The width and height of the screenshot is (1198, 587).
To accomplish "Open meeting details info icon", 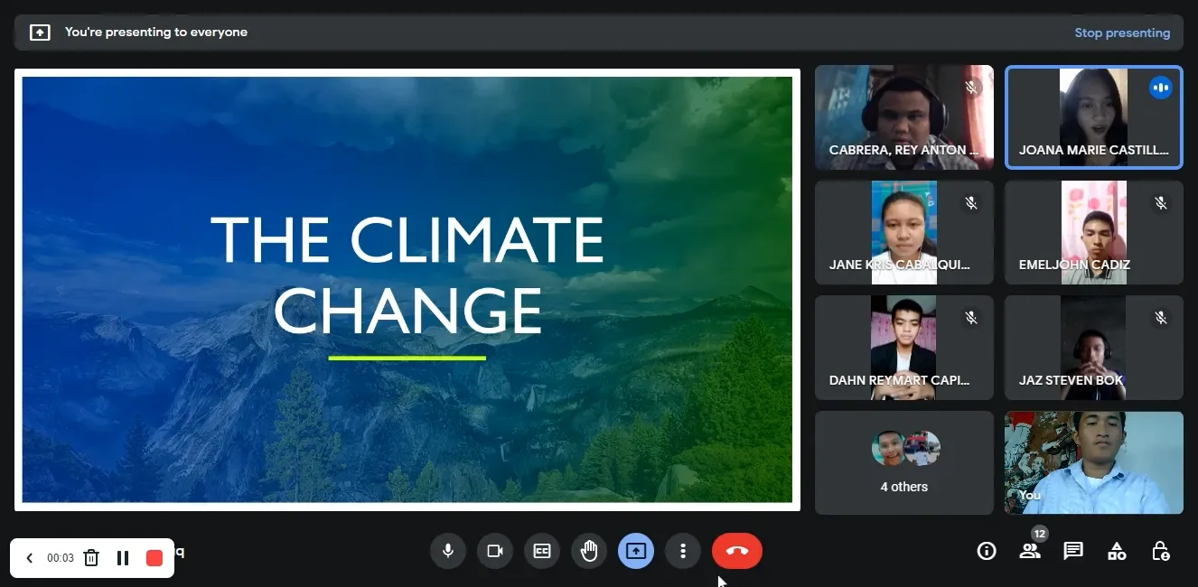I will (987, 551).
